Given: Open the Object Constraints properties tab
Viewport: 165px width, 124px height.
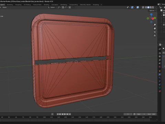Looking at the screenshot, I should (x=160, y=84).
